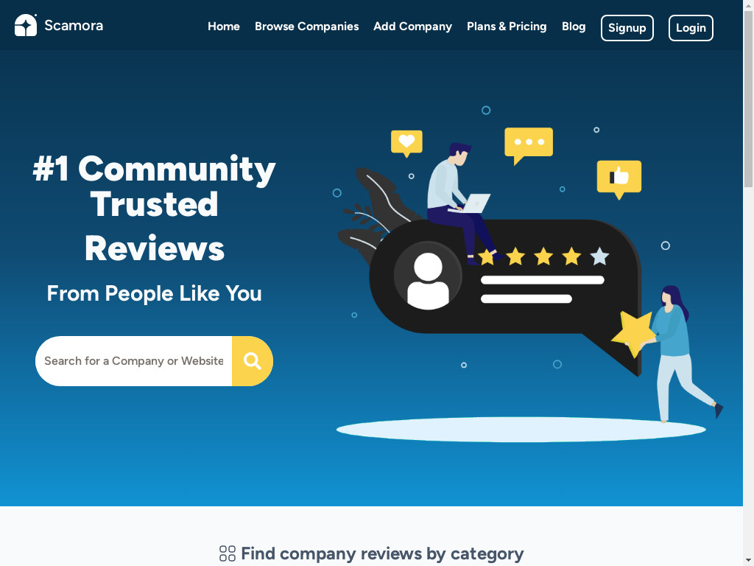Image resolution: width=754 pixels, height=566 pixels.
Task: Open the Blog link
Action: [574, 27]
